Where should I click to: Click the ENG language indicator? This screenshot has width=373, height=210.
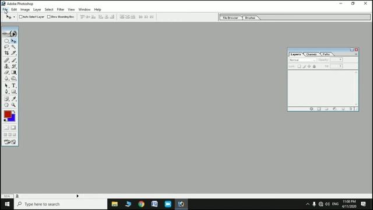[x=335, y=204]
